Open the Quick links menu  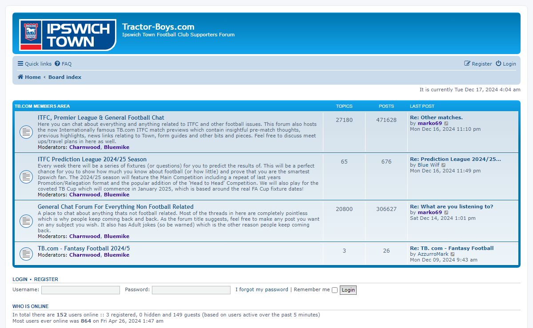pos(35,64)
